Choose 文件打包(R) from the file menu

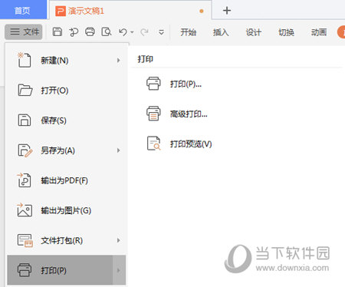[x=67, y=240]
